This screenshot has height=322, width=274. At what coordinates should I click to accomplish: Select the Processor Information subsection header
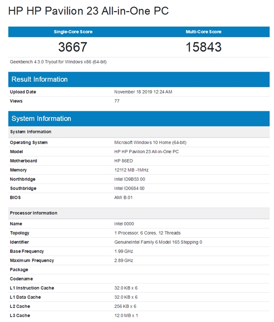[x=34, y=213]
